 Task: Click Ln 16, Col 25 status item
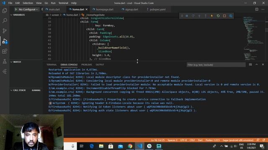pyautogui.click(x=158, y=140)
